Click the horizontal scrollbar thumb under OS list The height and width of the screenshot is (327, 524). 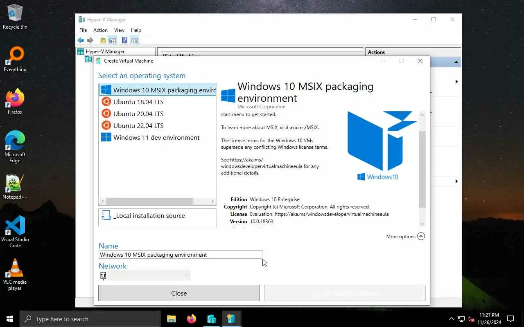(149, 201)
